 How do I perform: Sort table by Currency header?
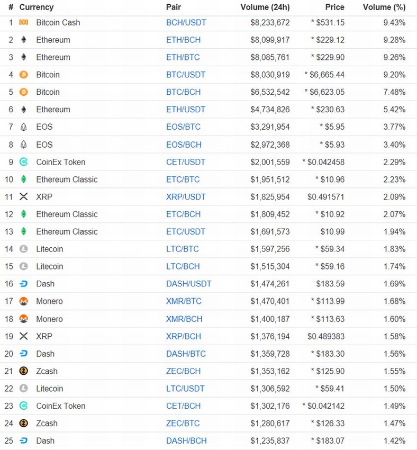pos(37,7)
